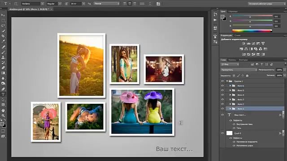Click the fill 100% field
This screenshot has height=161, width=287.
click(x=279, y=75)
